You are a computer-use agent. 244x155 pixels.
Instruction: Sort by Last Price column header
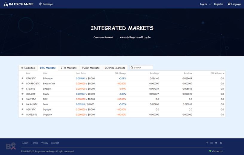[x=81, y=73]
